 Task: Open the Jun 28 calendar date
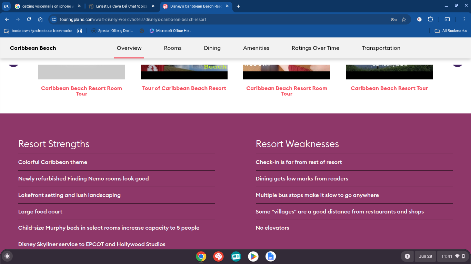[425, 256]
